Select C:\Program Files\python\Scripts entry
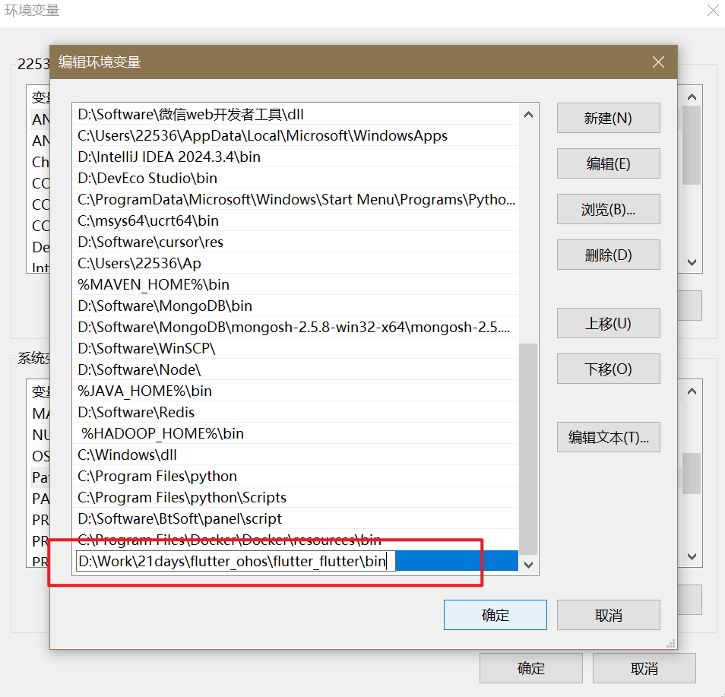The width and height of the screenshot is (725, 697). tap(296, 497)
